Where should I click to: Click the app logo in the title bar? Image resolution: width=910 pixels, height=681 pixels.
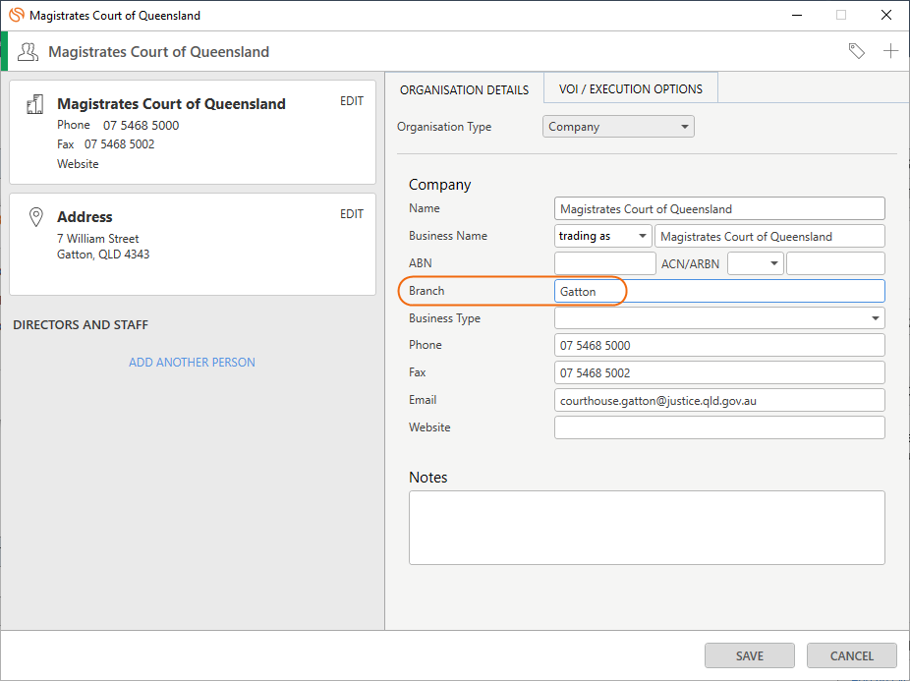[x=17, y=15]
